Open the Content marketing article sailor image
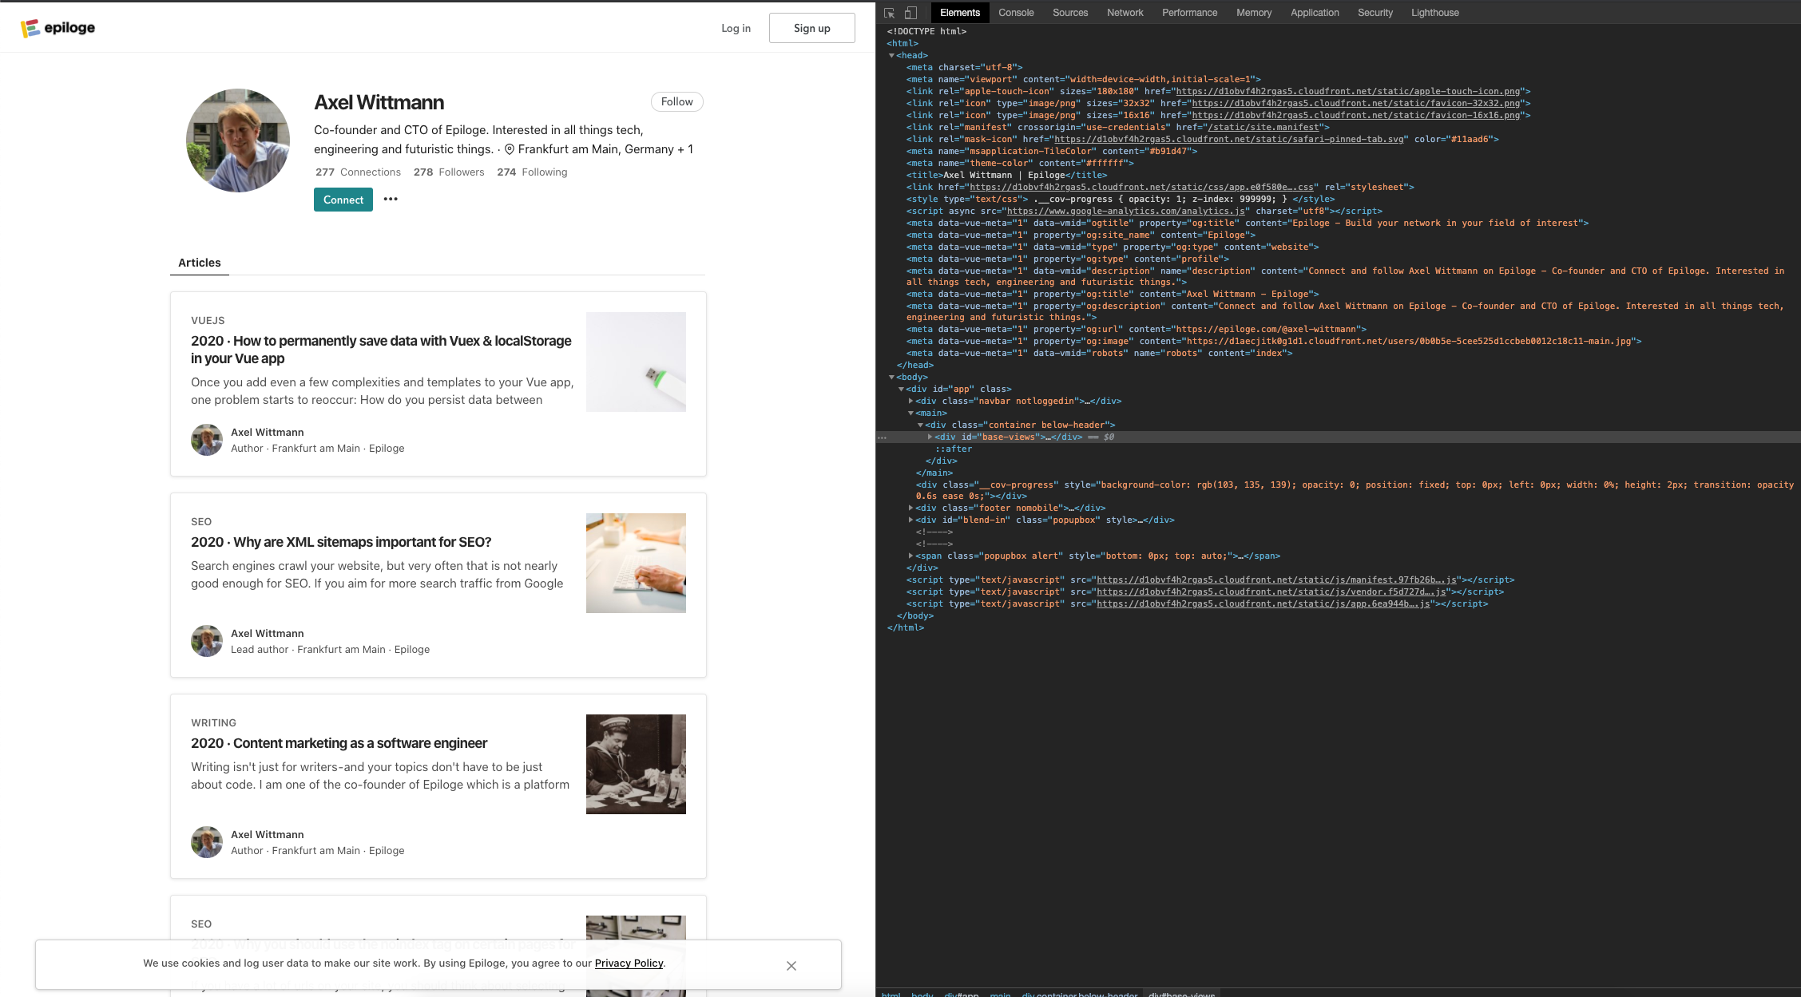This screenshot has width=1801, height=997. tap(636, 764)
